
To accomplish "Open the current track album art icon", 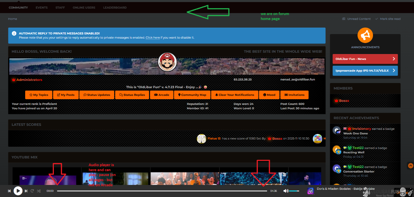I will pos(310,191).
